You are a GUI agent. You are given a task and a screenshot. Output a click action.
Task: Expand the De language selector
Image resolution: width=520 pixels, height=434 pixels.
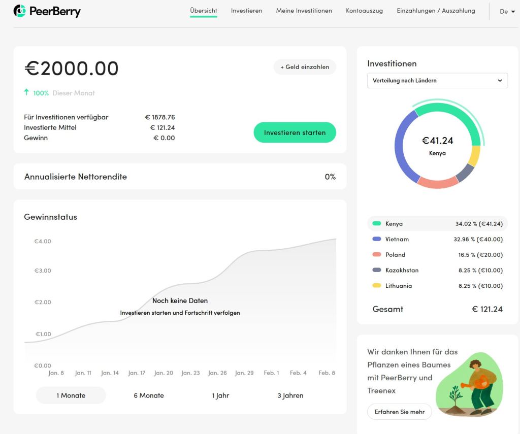point(507,12)
